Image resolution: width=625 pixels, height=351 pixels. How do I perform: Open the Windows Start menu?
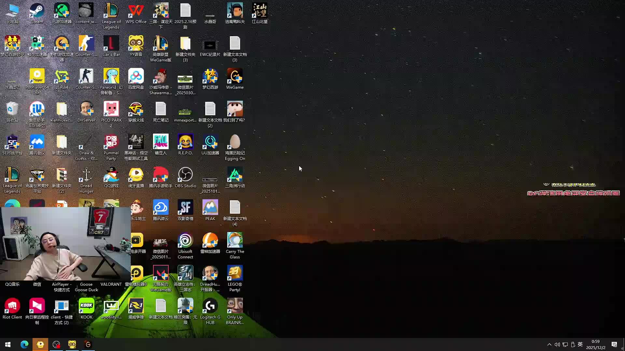(x=8, y=344)
